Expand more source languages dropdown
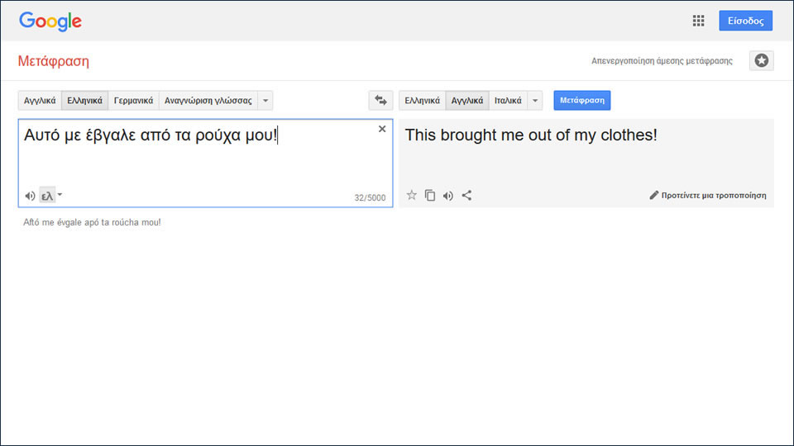The image size is (794, 446). tap(265, 100)
